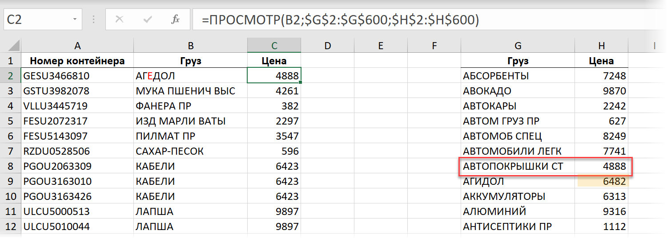This screenshot has width=667, height=238.
Task: Select the cell АБСОРБЕНТЫ
Action: (x=518, y=76)
